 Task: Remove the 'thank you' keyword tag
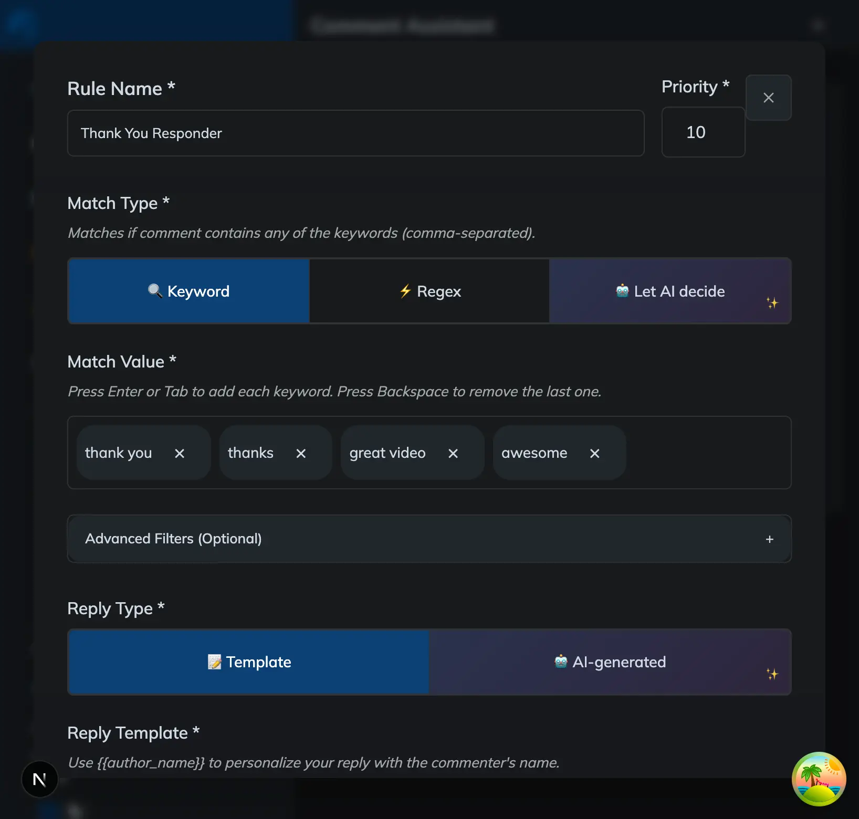pos(180,453)
